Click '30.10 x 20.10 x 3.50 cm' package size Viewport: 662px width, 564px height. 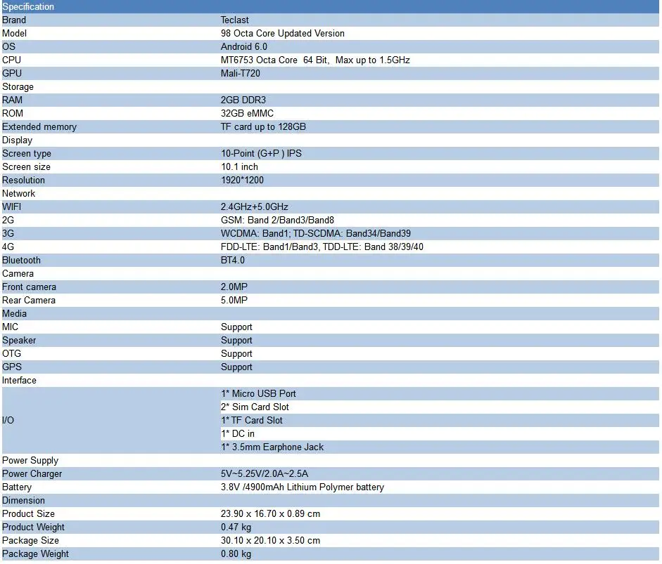271,541
